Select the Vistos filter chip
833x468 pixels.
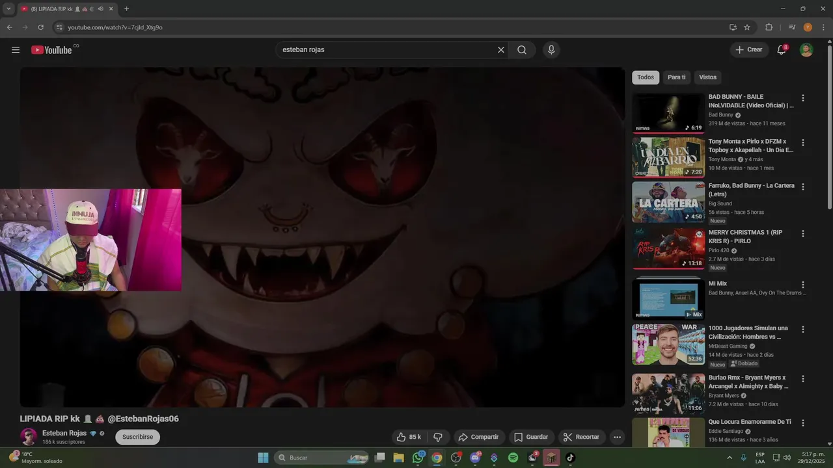pos(708,77)
